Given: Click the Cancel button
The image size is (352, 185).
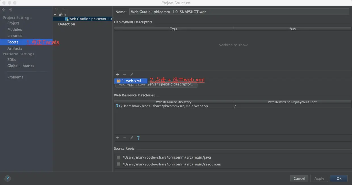Looking at the screenshot, I should pos(299,178).
